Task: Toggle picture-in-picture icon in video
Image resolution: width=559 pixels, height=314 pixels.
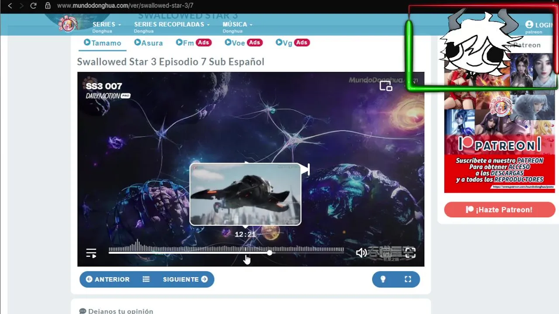Action: [x=386, y=86]
